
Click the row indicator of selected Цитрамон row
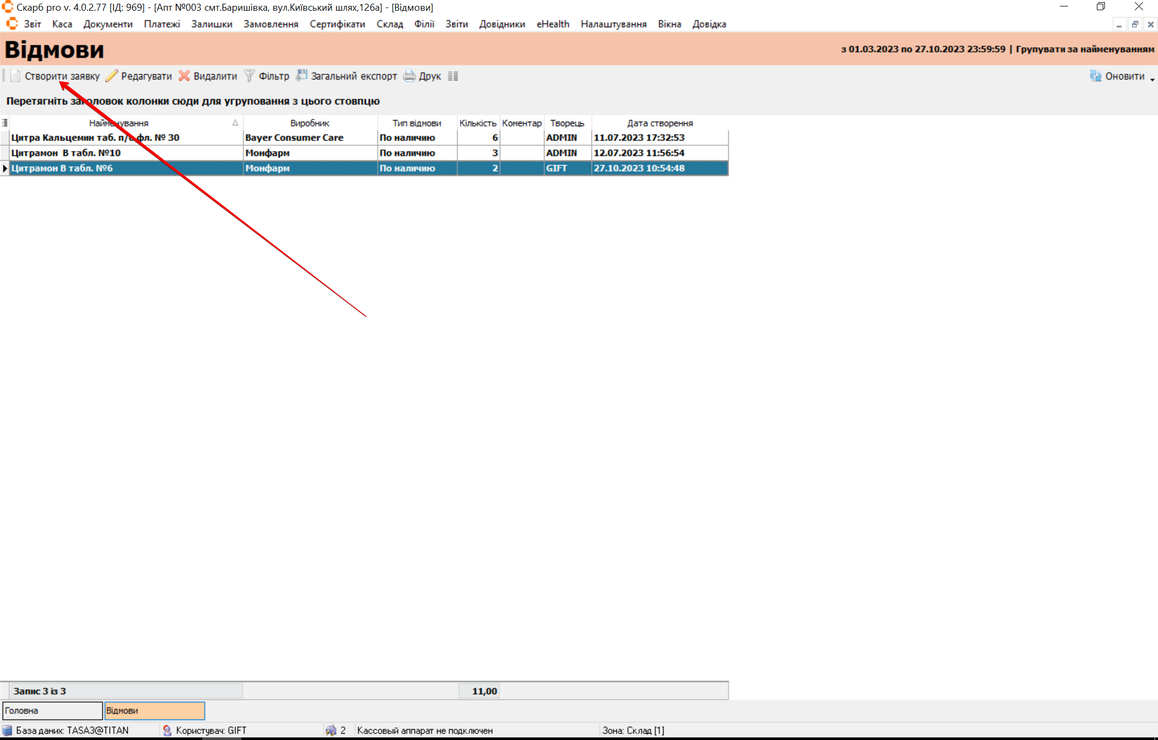coord(5,168)
